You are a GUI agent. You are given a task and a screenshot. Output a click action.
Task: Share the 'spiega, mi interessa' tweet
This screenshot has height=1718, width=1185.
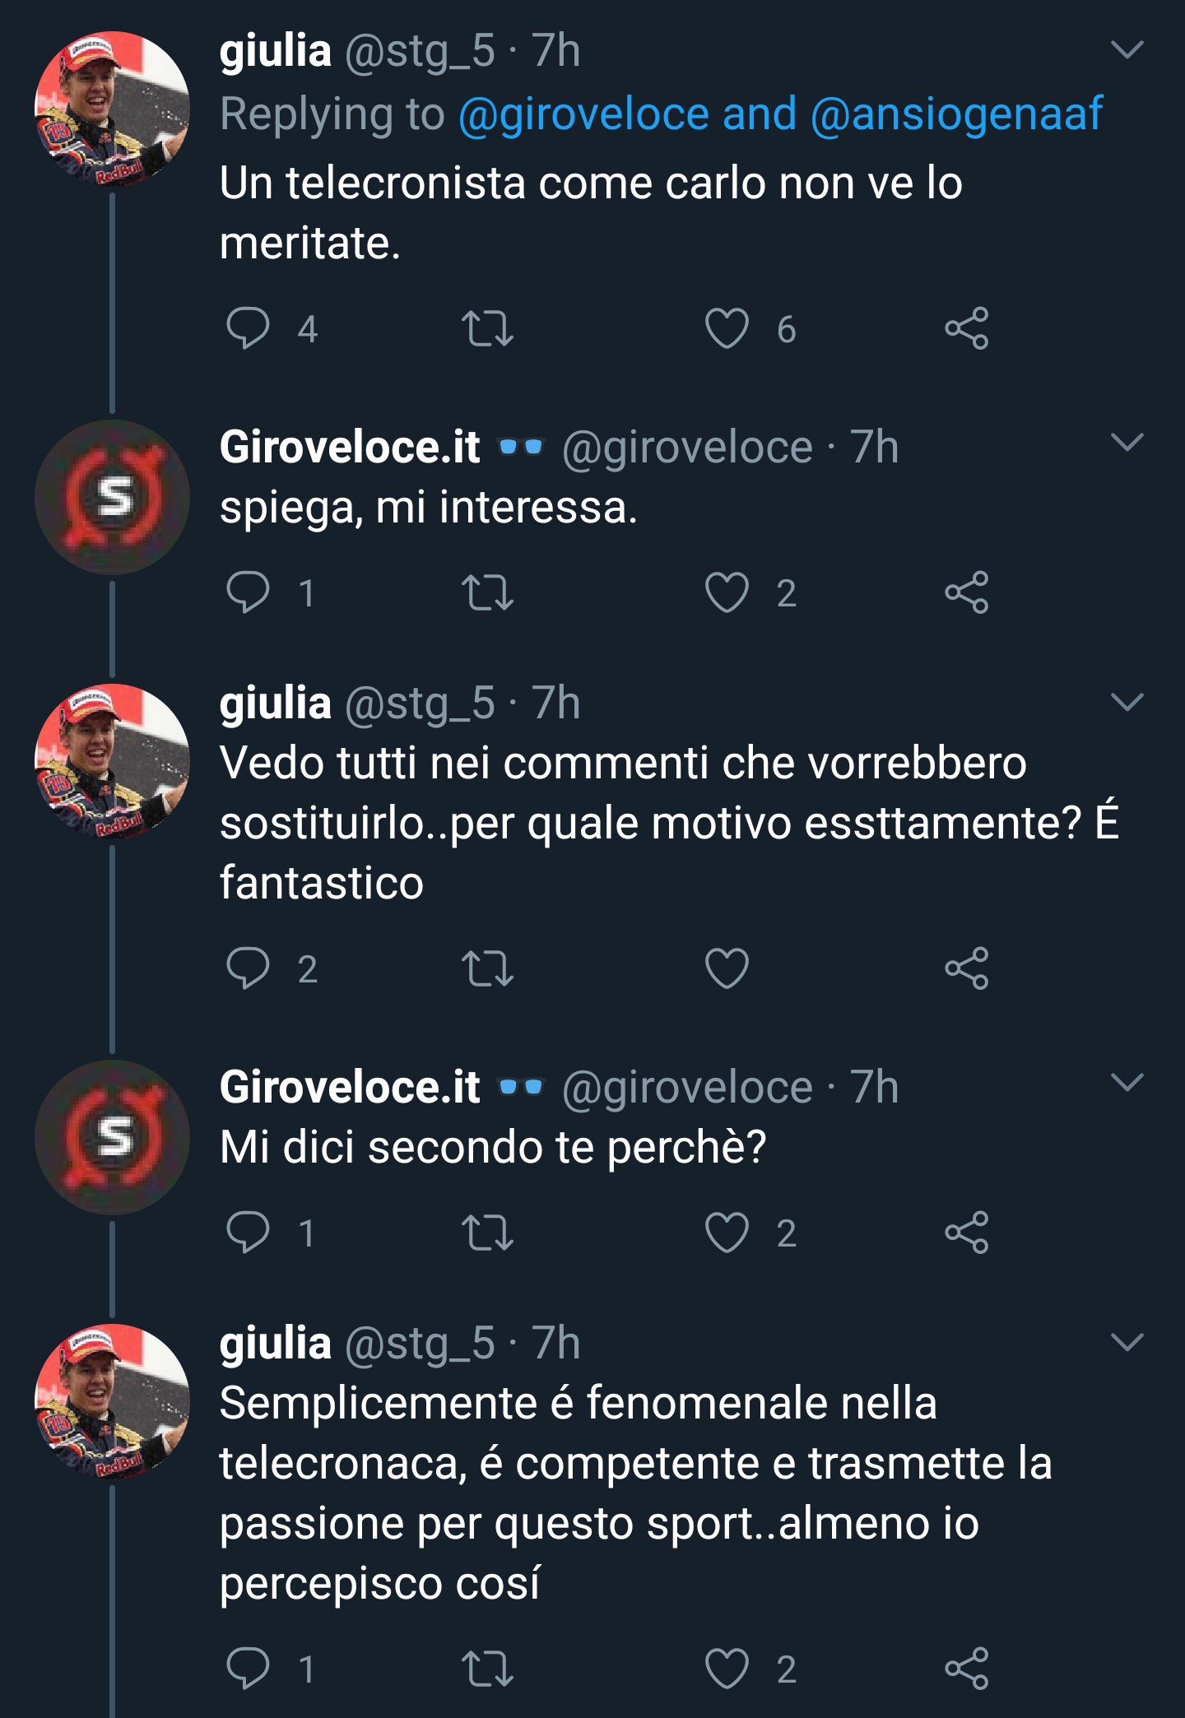pyautogui.click(x=966, y=592)
